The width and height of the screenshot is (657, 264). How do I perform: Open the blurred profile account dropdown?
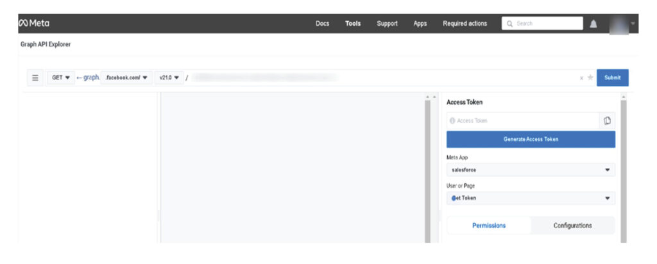click(x=622, y=24)
